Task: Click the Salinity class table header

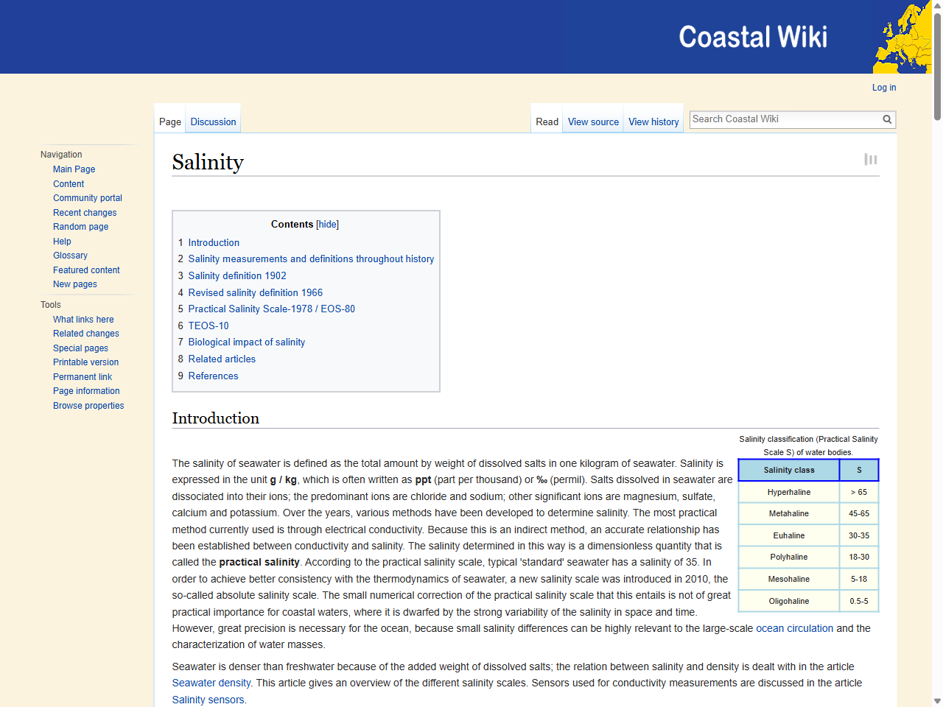Action: tap(789, 470)
